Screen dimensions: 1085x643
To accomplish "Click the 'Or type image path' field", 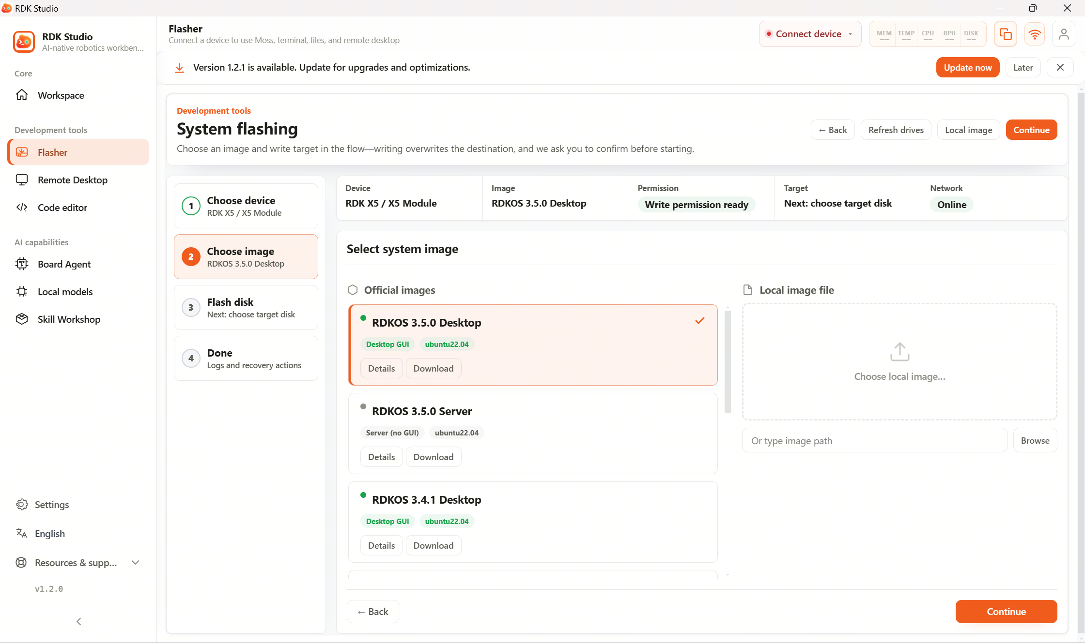I will (874, 440).
